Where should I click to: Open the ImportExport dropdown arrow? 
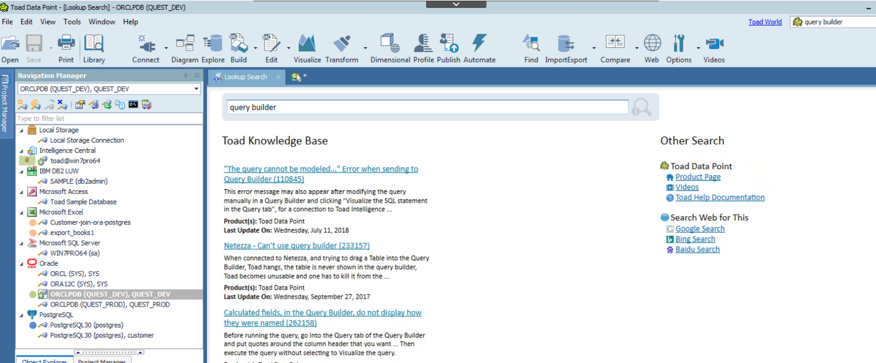pyautogui.click(x=593, y=48)
